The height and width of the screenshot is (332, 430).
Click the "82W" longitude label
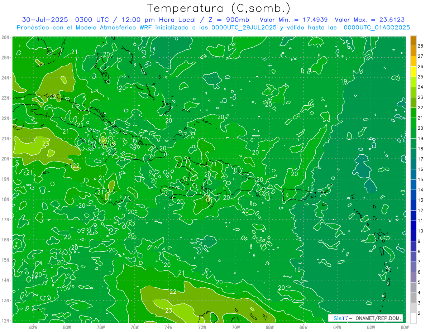click(x=33, y=327)
